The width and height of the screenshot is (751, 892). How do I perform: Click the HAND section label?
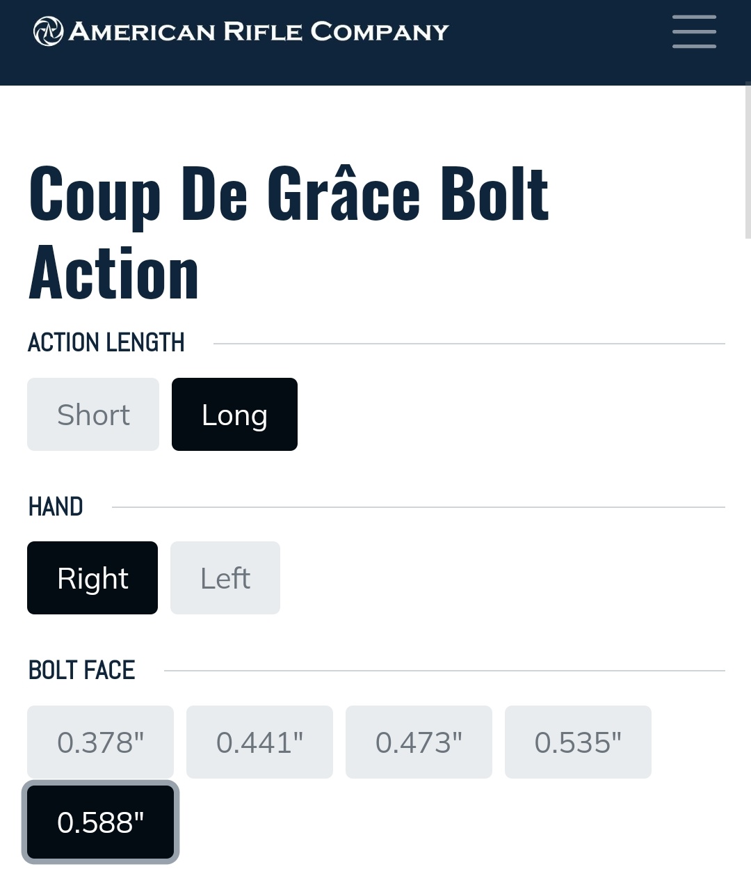(x=56, y=507)
